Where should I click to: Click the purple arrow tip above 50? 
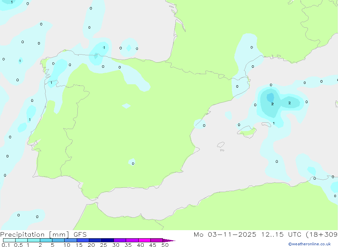(x=169, y=241)
